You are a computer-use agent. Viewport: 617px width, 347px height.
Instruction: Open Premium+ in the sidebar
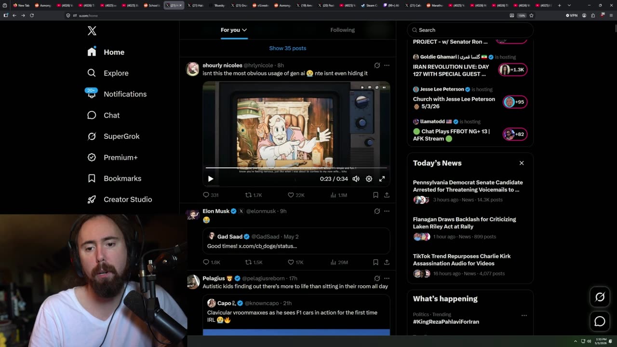coord(112,157)
